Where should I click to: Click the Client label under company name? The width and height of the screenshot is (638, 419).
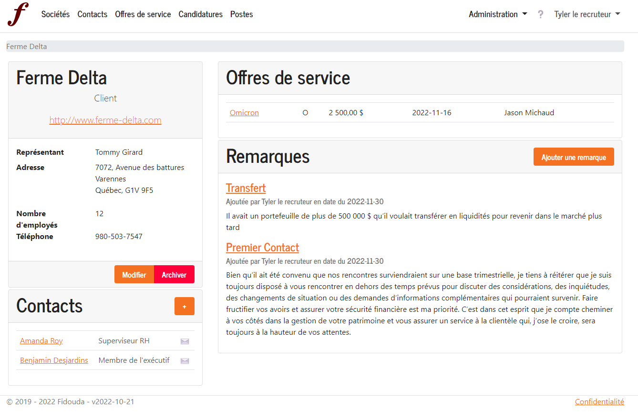click(x=105, y=99)
